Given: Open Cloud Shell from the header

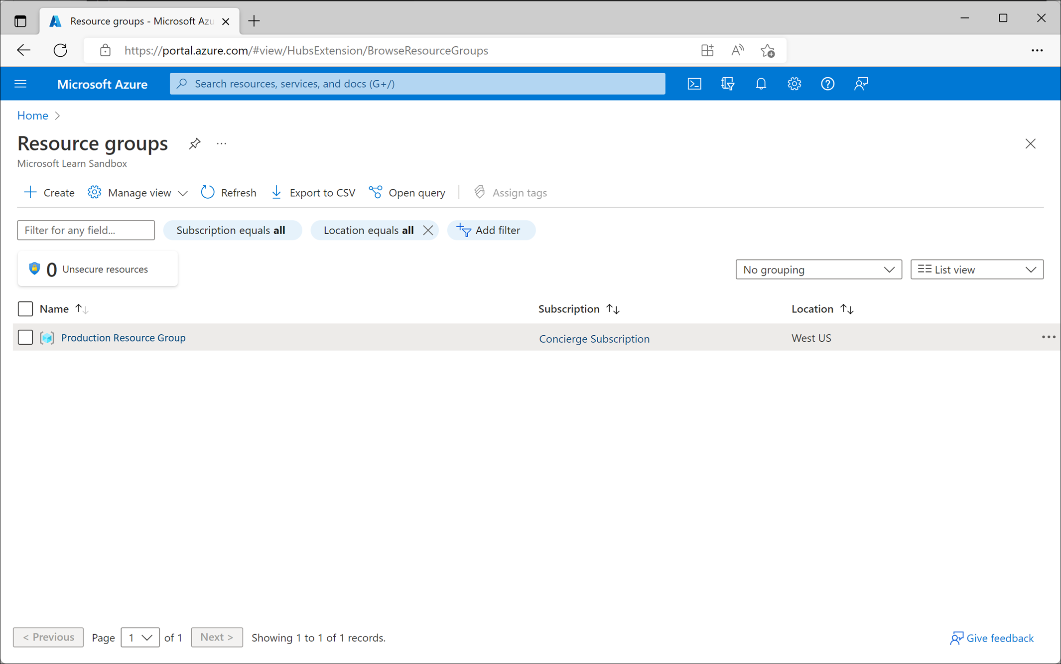Looking at the screenshot, I should click(x=694, y=84).
